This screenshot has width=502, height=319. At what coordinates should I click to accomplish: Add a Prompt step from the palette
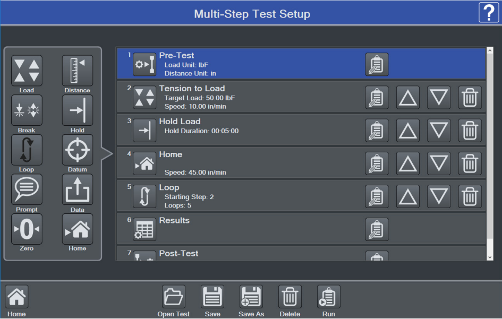pos(27,189)
